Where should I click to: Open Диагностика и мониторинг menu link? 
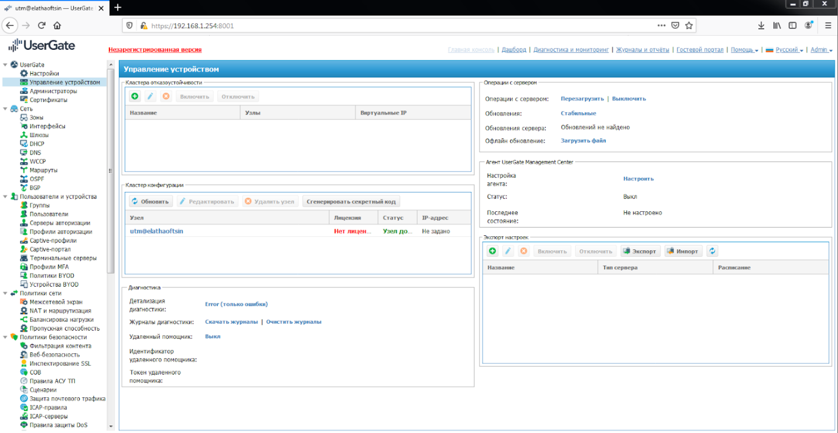click(x=571, y=50)
